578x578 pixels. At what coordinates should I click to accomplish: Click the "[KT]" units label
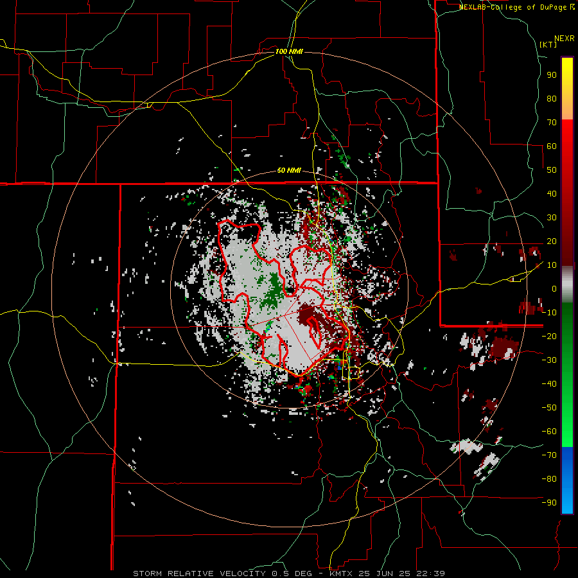click(x=548, y=44)
